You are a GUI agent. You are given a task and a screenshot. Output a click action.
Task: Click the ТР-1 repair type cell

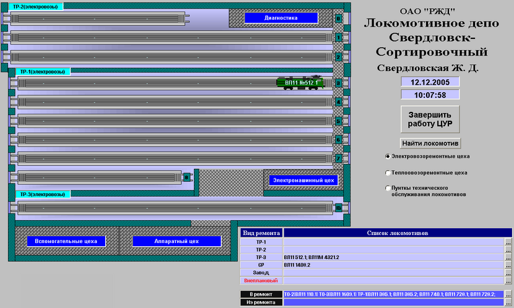tap(261, 242)
